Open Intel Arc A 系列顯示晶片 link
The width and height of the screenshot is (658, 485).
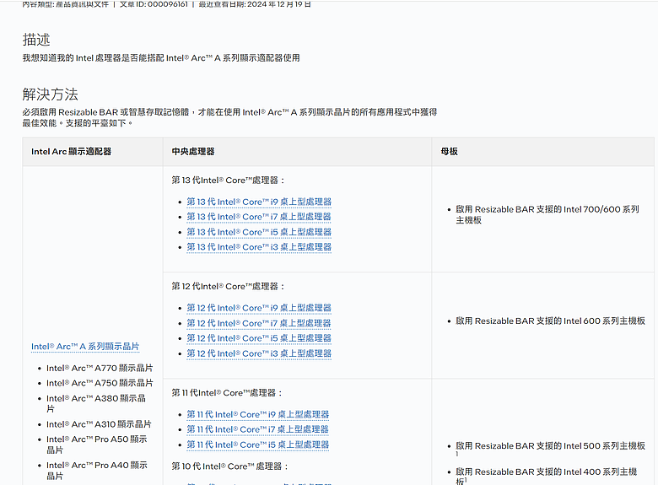tap(85, 347)
